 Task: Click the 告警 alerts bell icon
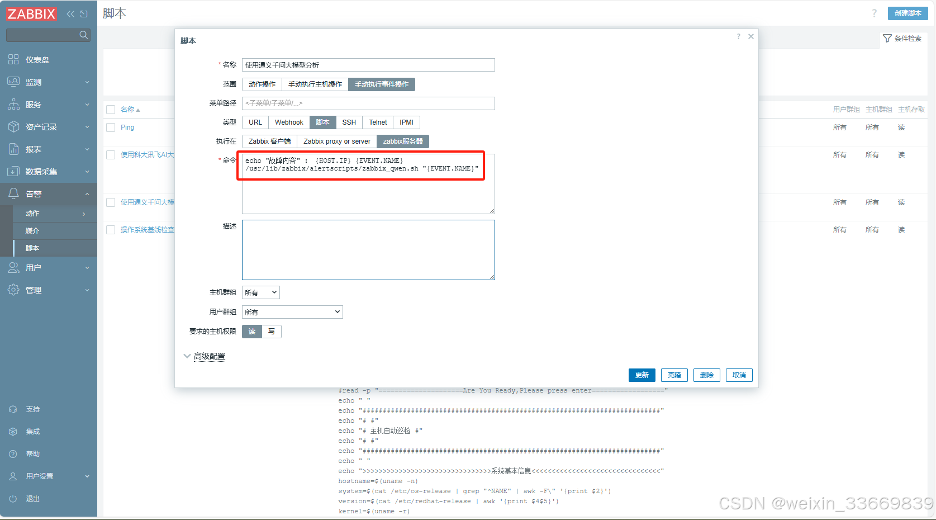point(13,193)
